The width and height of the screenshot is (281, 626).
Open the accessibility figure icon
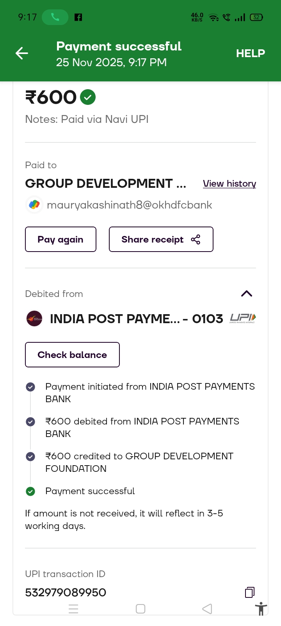point(261,609)
